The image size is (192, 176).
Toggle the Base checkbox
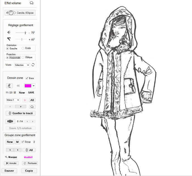tap(27, 78)
